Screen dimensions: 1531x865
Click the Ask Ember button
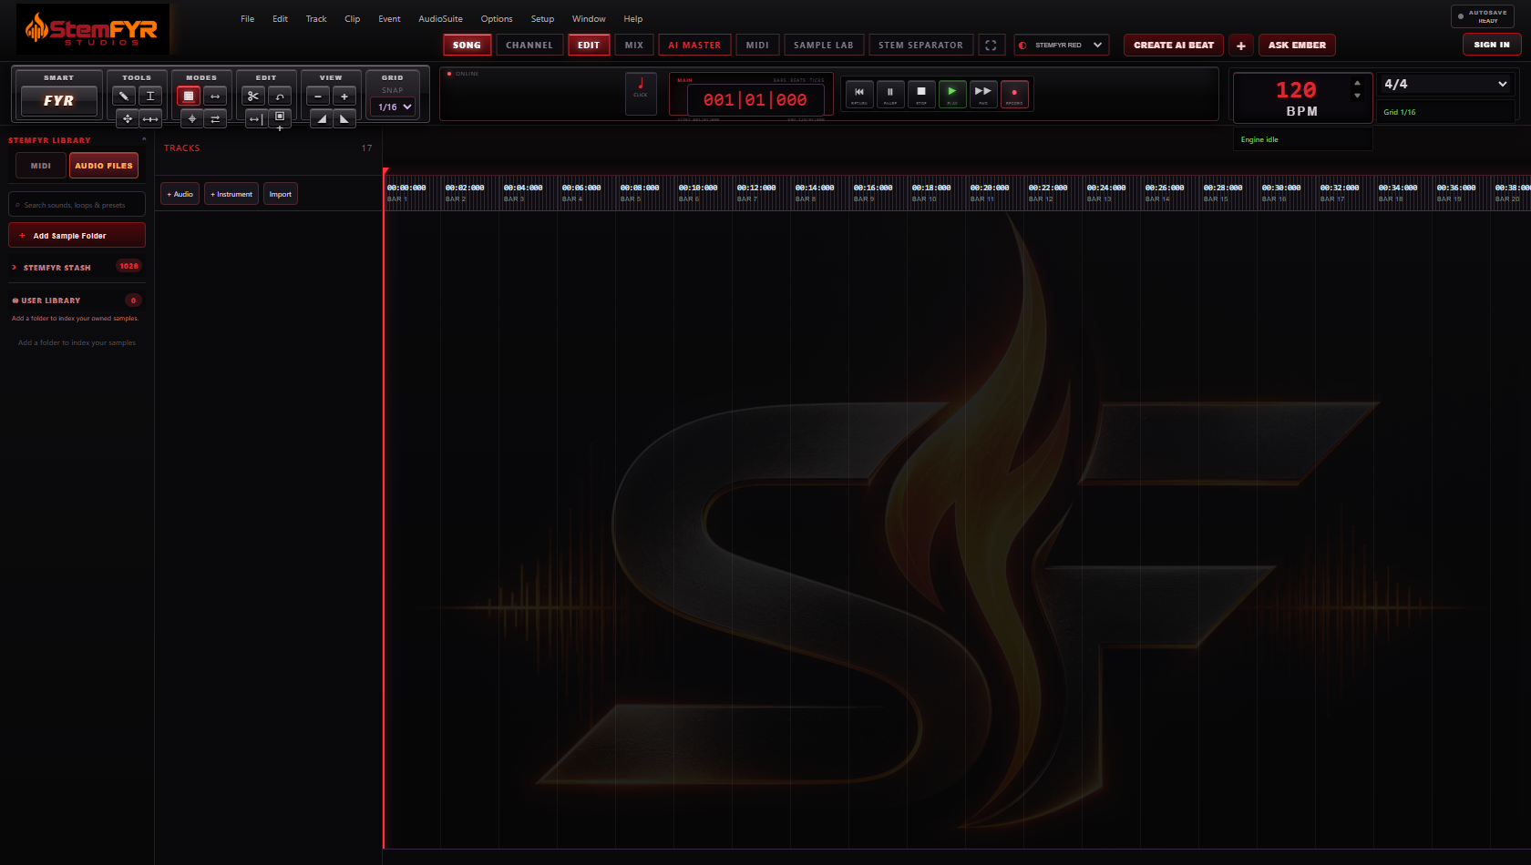coord(1297,45)
